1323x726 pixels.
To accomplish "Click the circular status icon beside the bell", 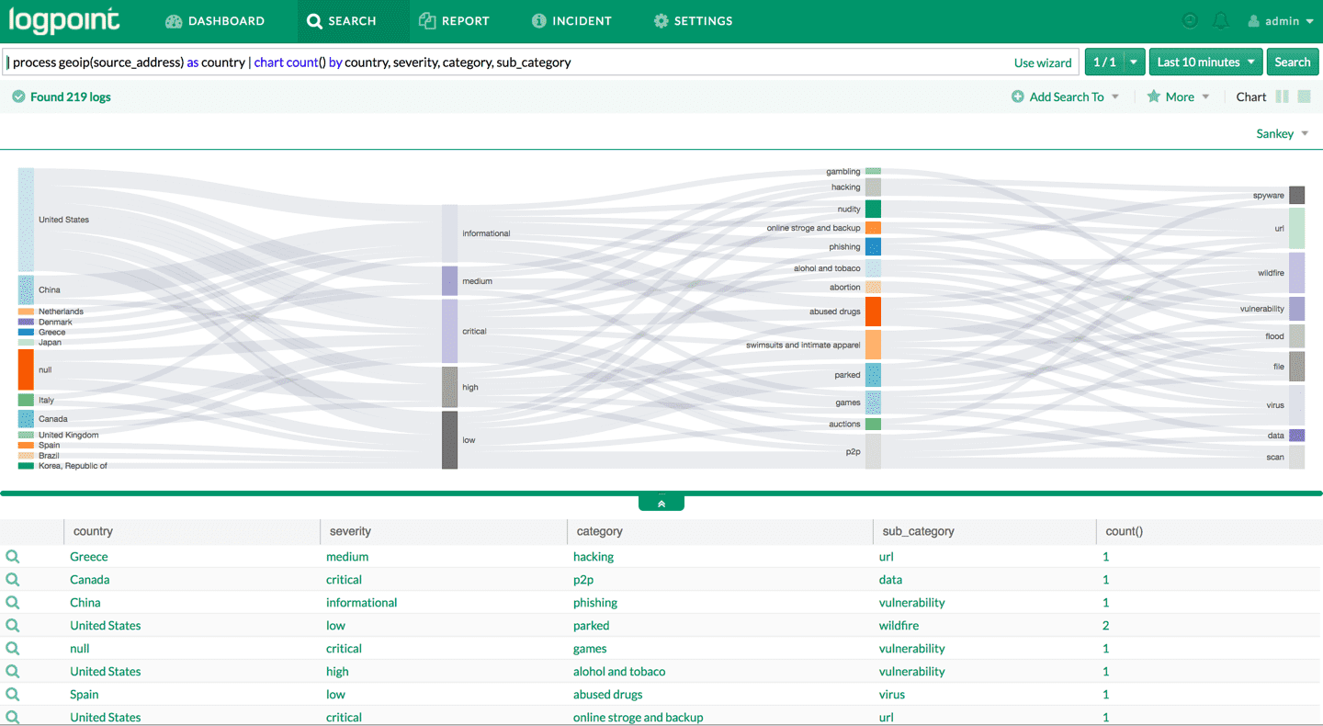I will click(x=1190, y=21).
